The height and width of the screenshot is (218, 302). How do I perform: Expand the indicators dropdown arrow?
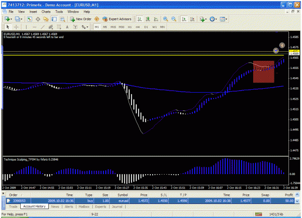pyautogui.click(x=206, y=19)
